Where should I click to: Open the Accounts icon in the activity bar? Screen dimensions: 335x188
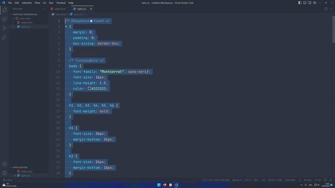click(5, 164)
